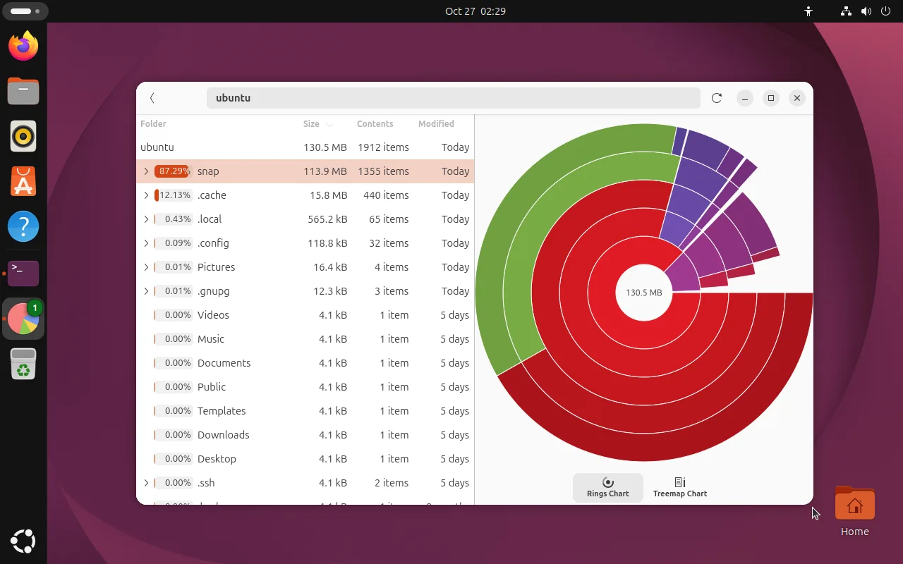
Task: Expand the snap folder row
Action: click(x=146, y=171)
